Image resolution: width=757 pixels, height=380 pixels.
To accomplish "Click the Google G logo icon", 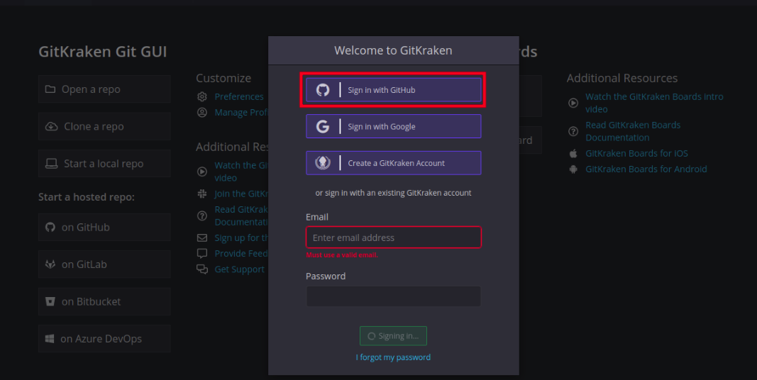I will click(x=323, y=126).
